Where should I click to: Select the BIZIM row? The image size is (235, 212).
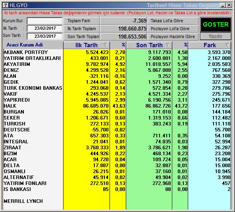click(117, 153)
